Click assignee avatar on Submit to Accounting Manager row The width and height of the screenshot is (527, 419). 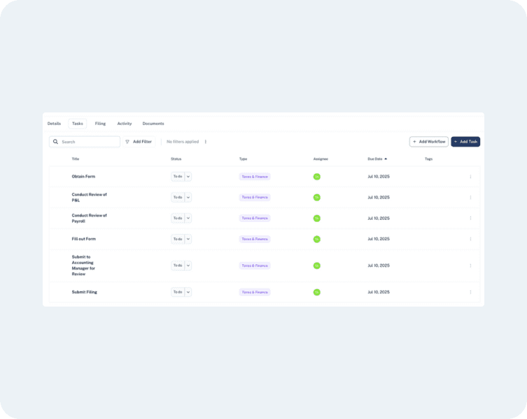(316, 265)
